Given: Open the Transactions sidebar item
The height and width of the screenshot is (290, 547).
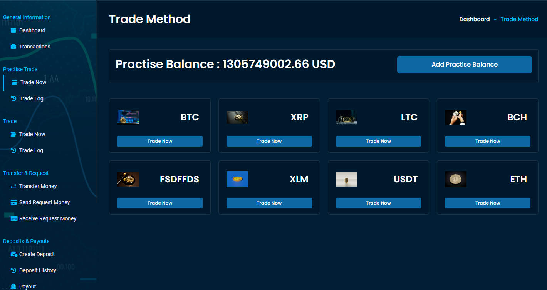Looking at the screenshot, I should click(35, 47).
